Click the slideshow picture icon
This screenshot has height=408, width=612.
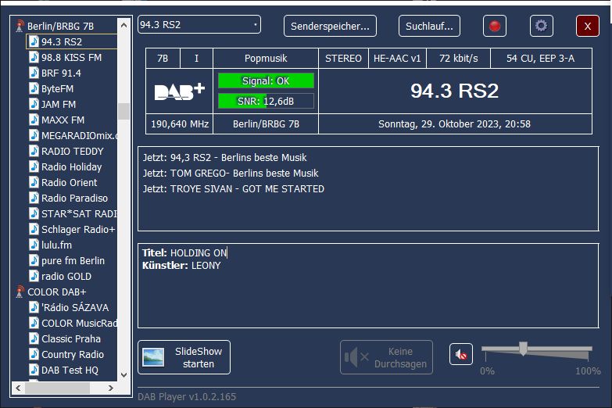[153, 357]
